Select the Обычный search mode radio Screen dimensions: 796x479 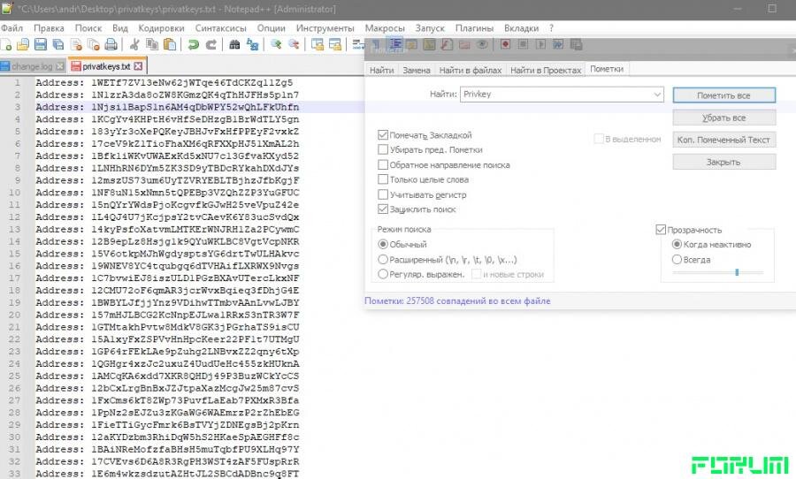click(383, 245)
